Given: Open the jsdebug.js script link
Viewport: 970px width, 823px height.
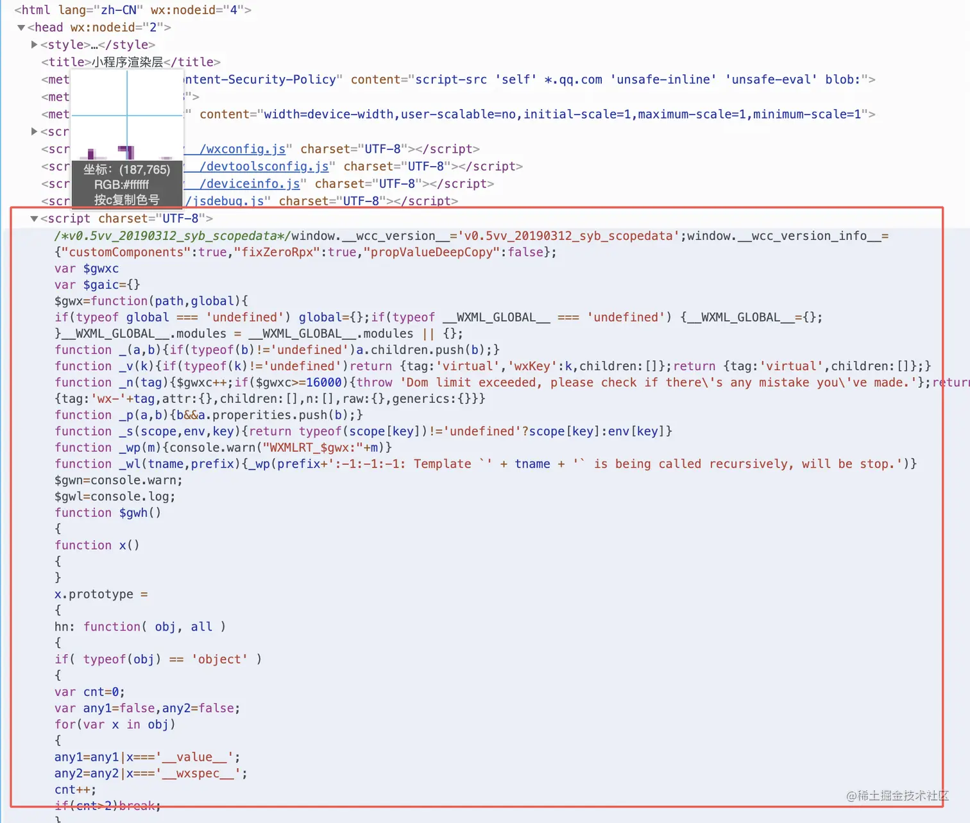Looking at the screenshot, I should point(225,201).
